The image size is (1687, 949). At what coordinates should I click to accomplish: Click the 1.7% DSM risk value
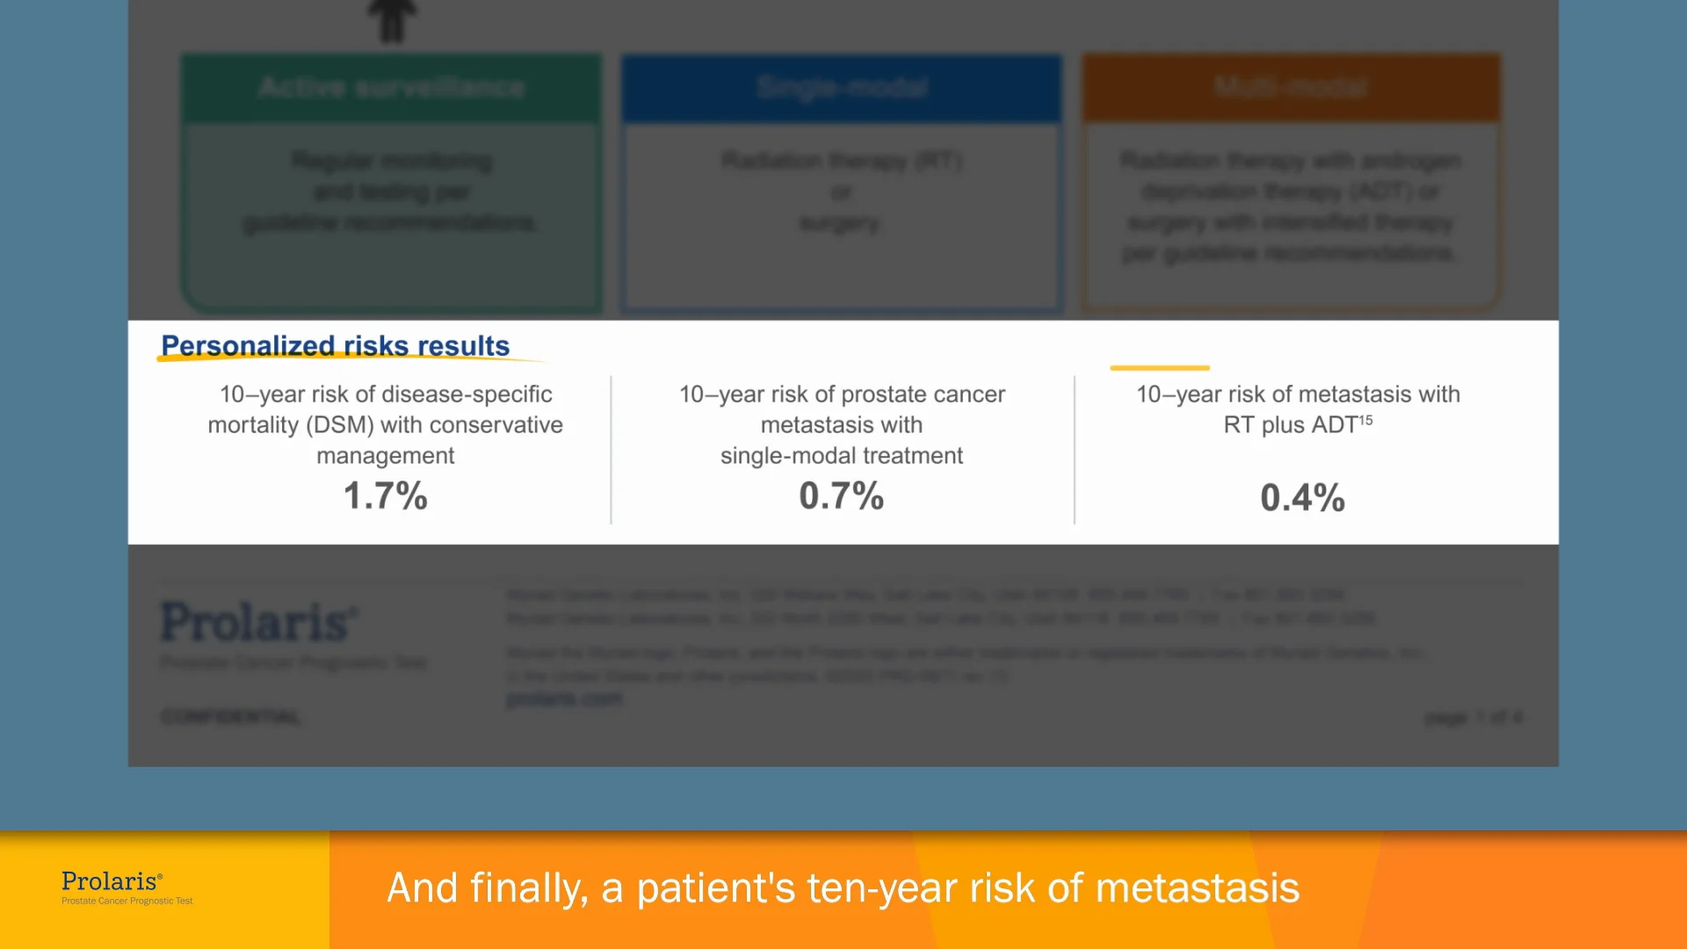tap(385, 496)
